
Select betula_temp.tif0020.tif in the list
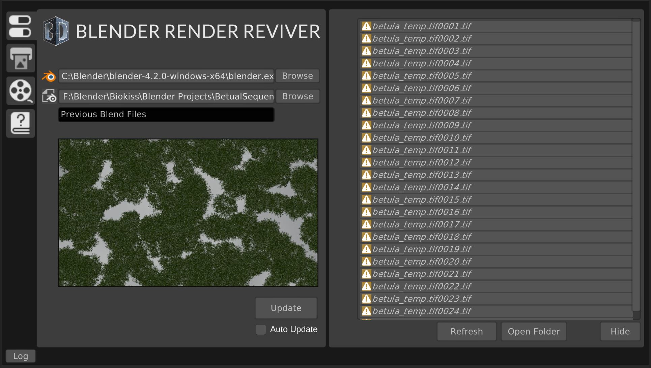[496, 262]
